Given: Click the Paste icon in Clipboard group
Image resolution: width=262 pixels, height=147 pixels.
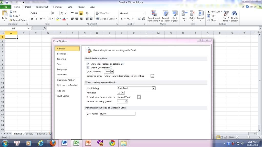Looking at the screenshot, I should click(5, 14).
